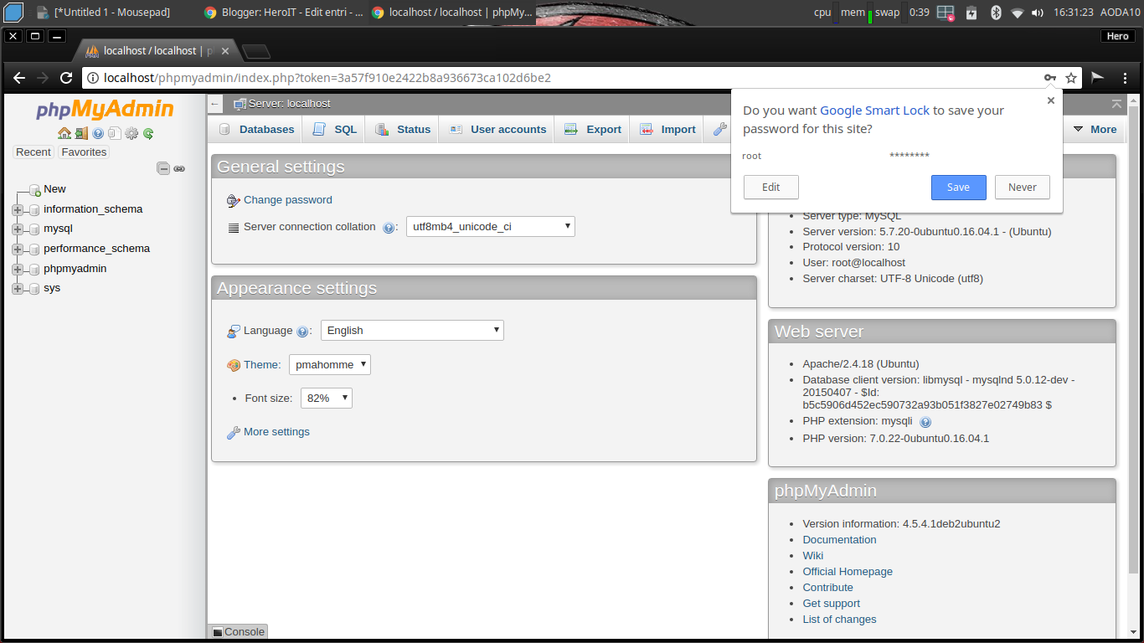Open the More menu in top tabs

click(x=1094, y=129)
